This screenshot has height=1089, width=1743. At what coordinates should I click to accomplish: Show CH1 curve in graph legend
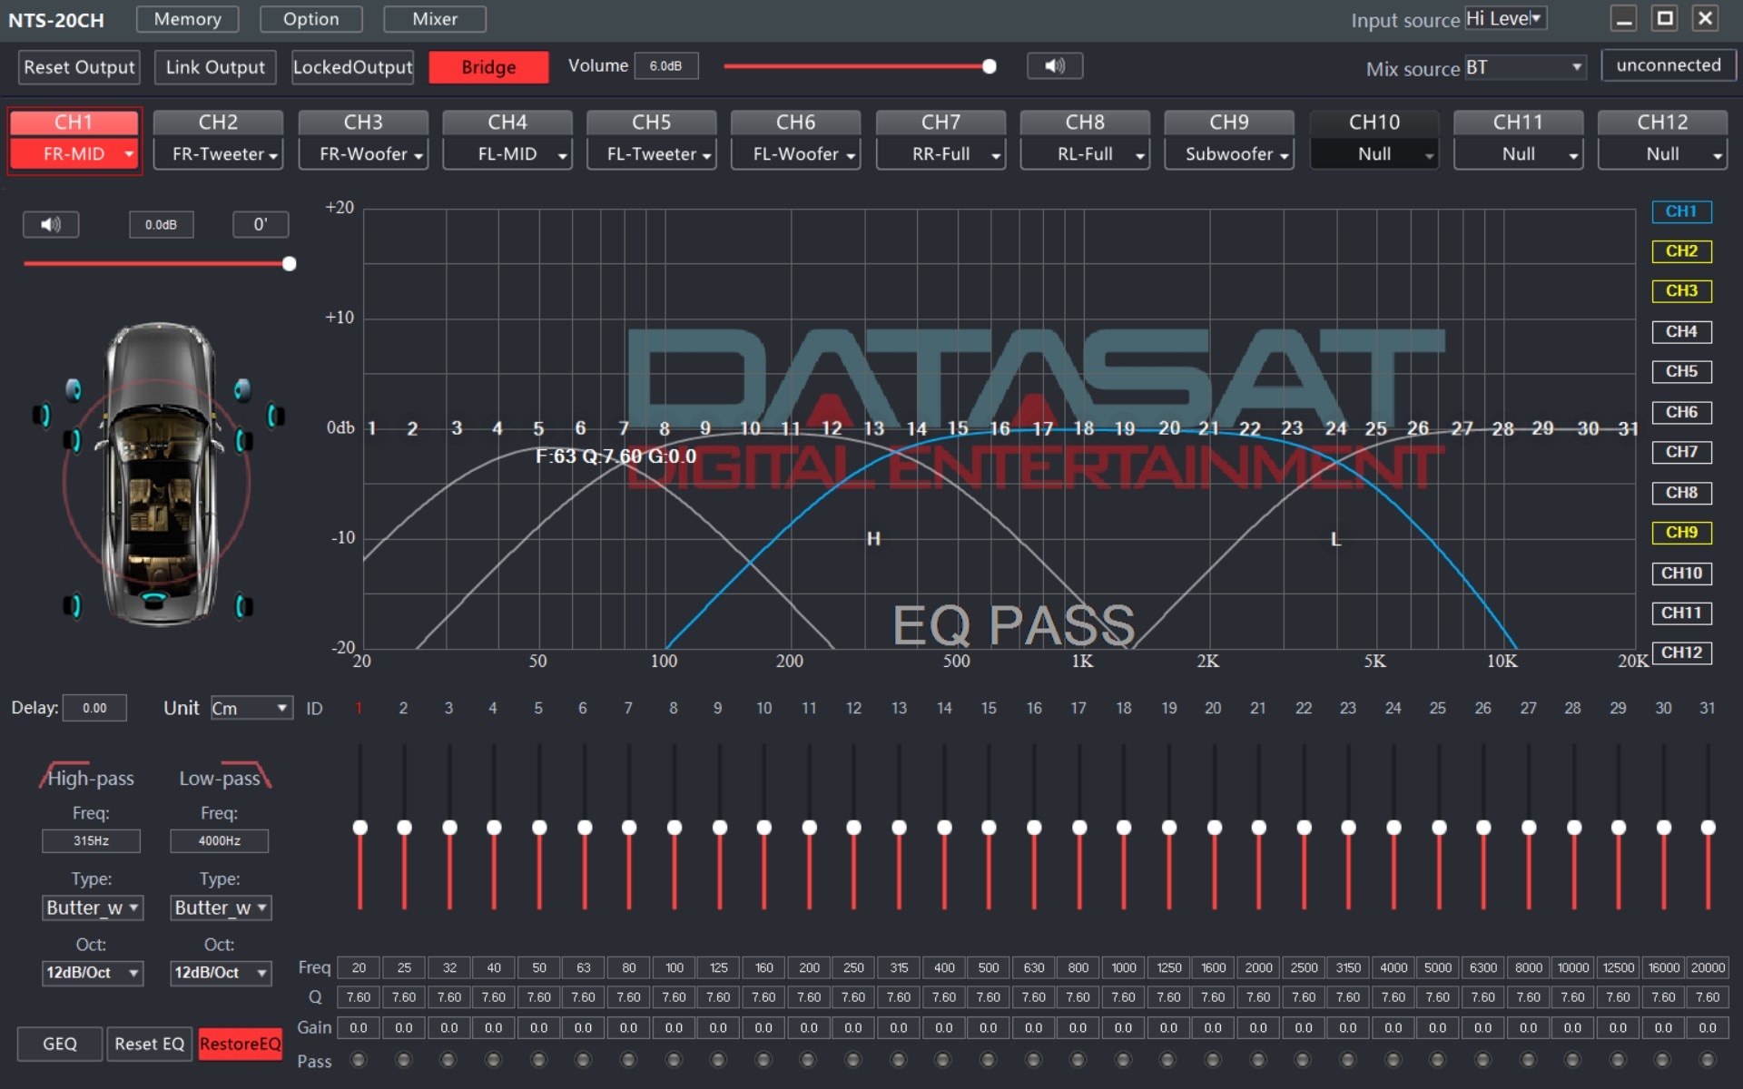1681,211
